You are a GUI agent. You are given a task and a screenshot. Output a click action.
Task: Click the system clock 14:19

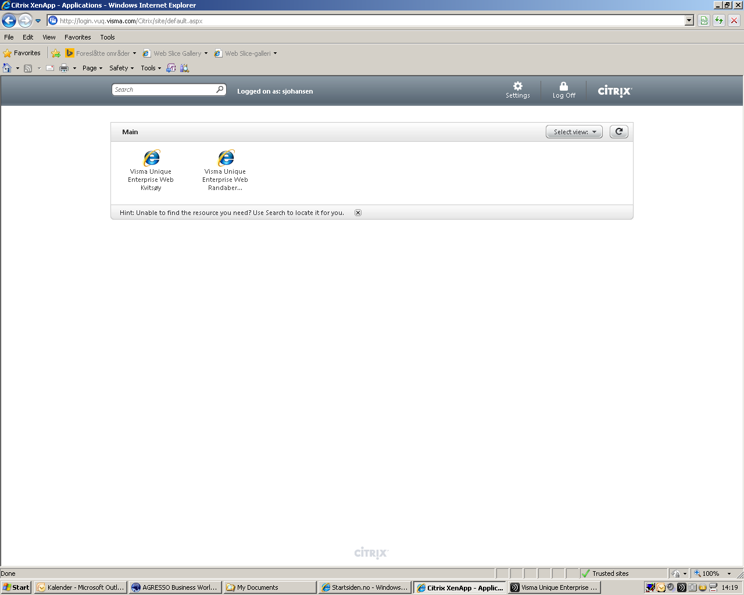[x=729, y=587]
